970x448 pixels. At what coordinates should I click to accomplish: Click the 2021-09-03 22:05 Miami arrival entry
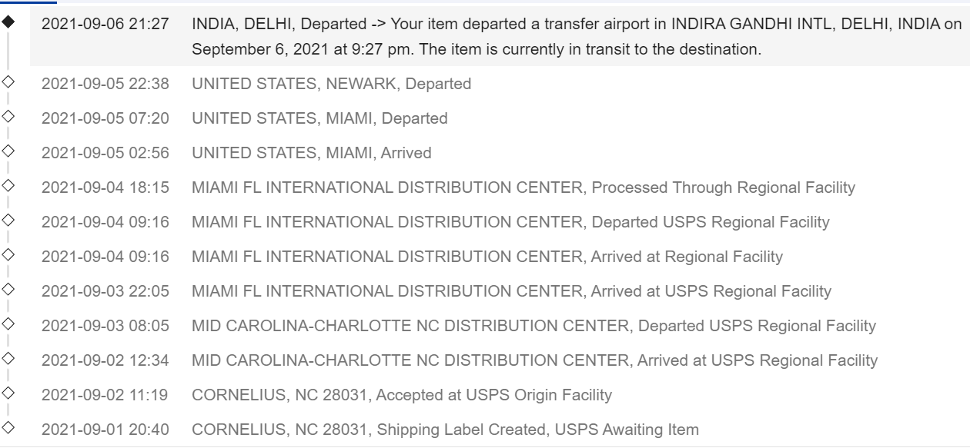click(x=511, y=291)
